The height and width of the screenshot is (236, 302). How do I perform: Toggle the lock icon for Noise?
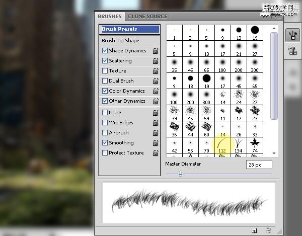point(156,113)
